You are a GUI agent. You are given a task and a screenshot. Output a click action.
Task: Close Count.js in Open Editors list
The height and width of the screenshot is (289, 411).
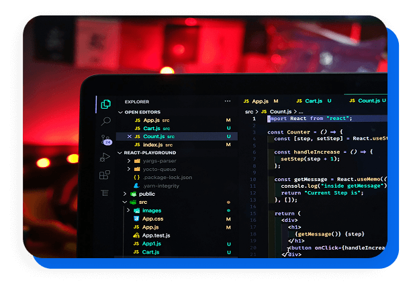tap(129, 136)
